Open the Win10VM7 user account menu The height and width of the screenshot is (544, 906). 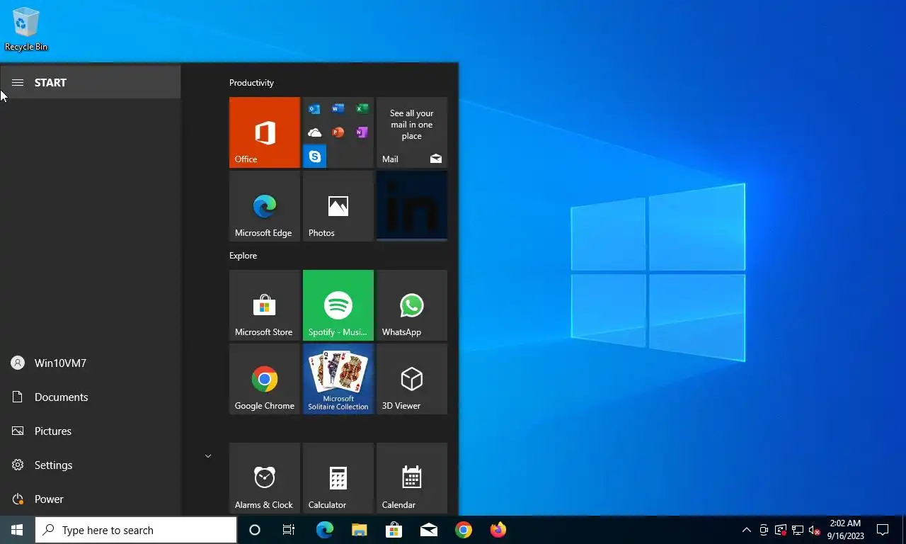[91, 363]
